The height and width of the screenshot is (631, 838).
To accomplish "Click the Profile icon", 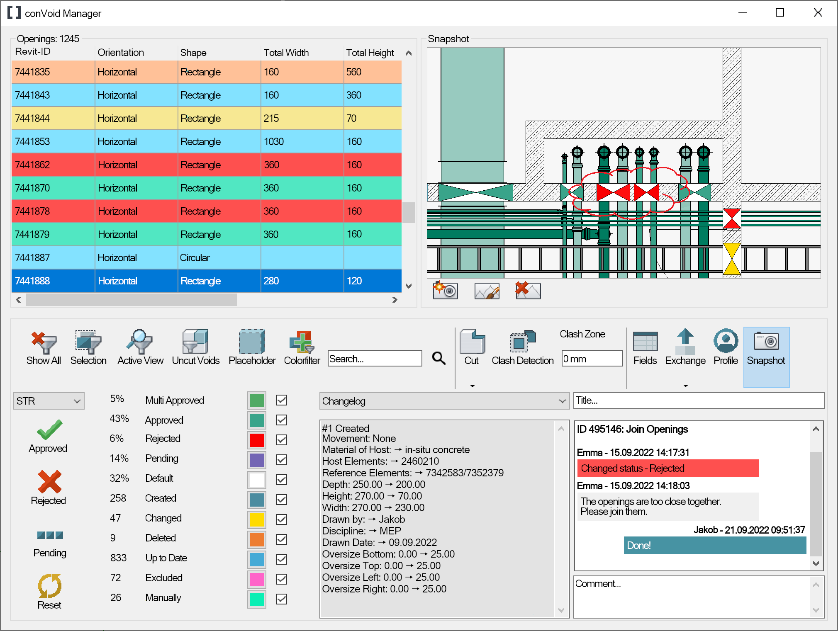I will pos(726,342).
